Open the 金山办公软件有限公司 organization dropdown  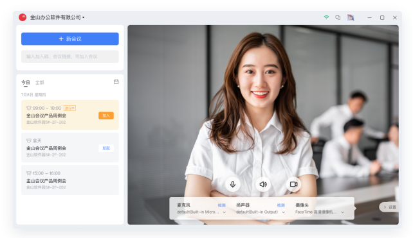click(57, 17)
